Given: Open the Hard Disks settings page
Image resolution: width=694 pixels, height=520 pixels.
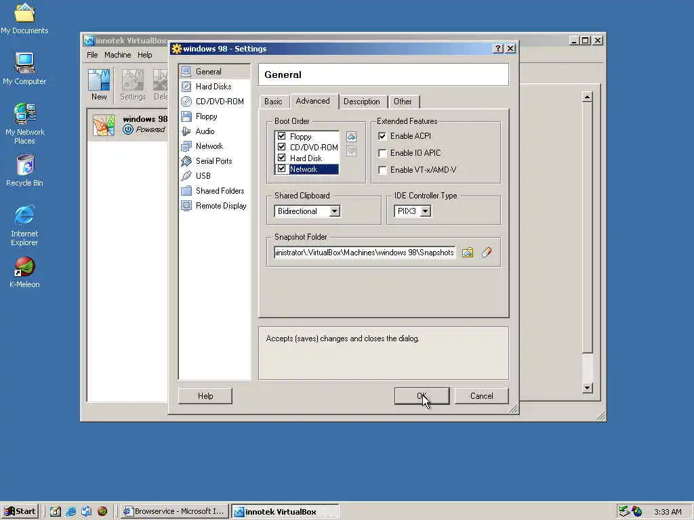Looking at the screenshot, I should 213,87.
